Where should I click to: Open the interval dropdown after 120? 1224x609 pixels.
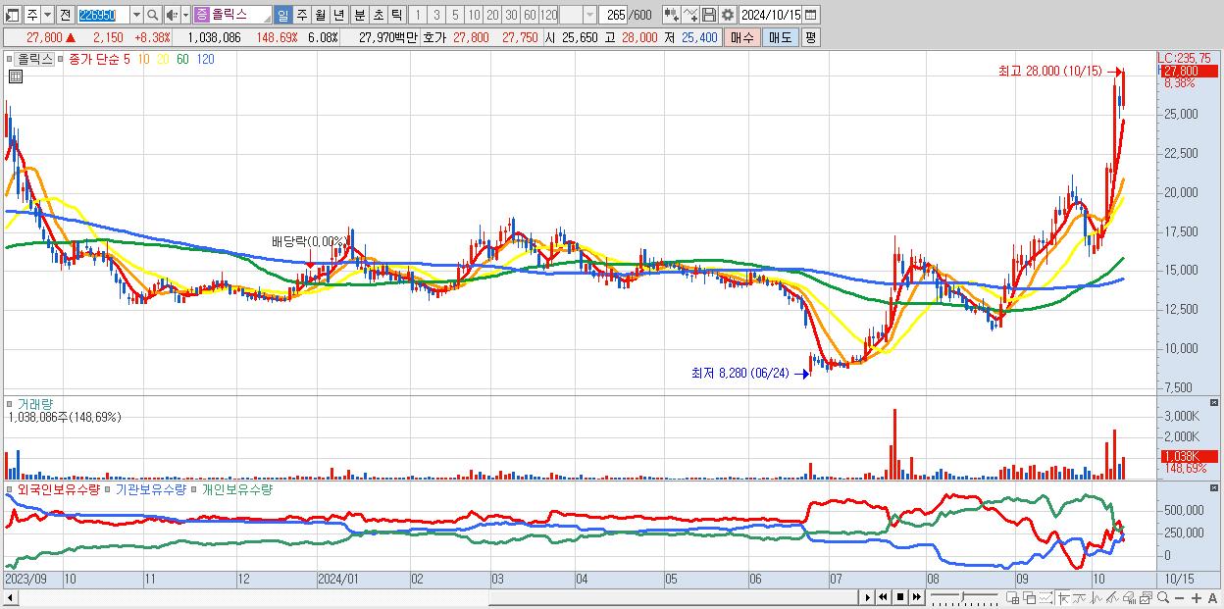[x=589, y=15]
